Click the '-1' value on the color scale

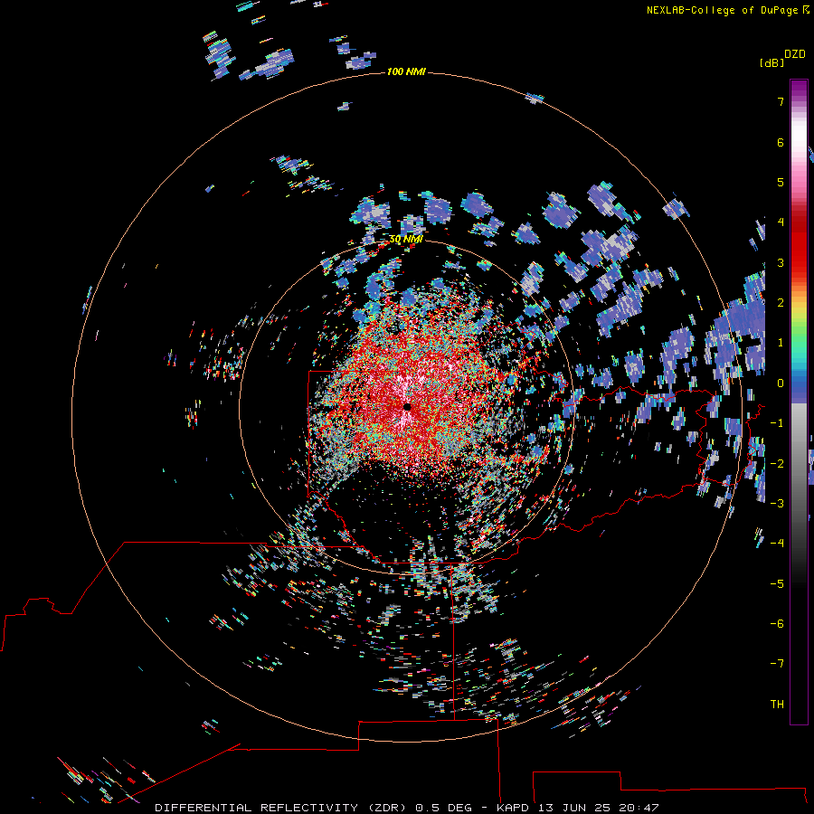pyautogui.click(x=777, y=423)
